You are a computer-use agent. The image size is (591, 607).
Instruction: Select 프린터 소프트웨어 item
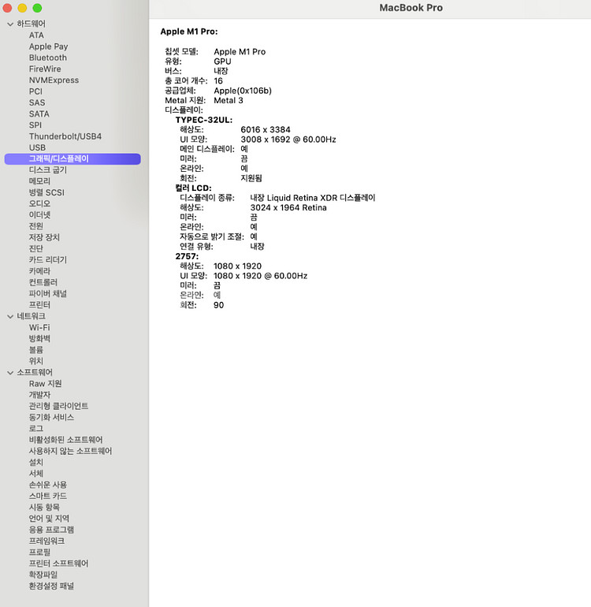point(58,564)
